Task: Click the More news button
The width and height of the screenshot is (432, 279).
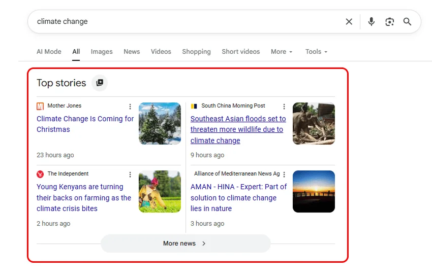Action: (x=186, y=243)
